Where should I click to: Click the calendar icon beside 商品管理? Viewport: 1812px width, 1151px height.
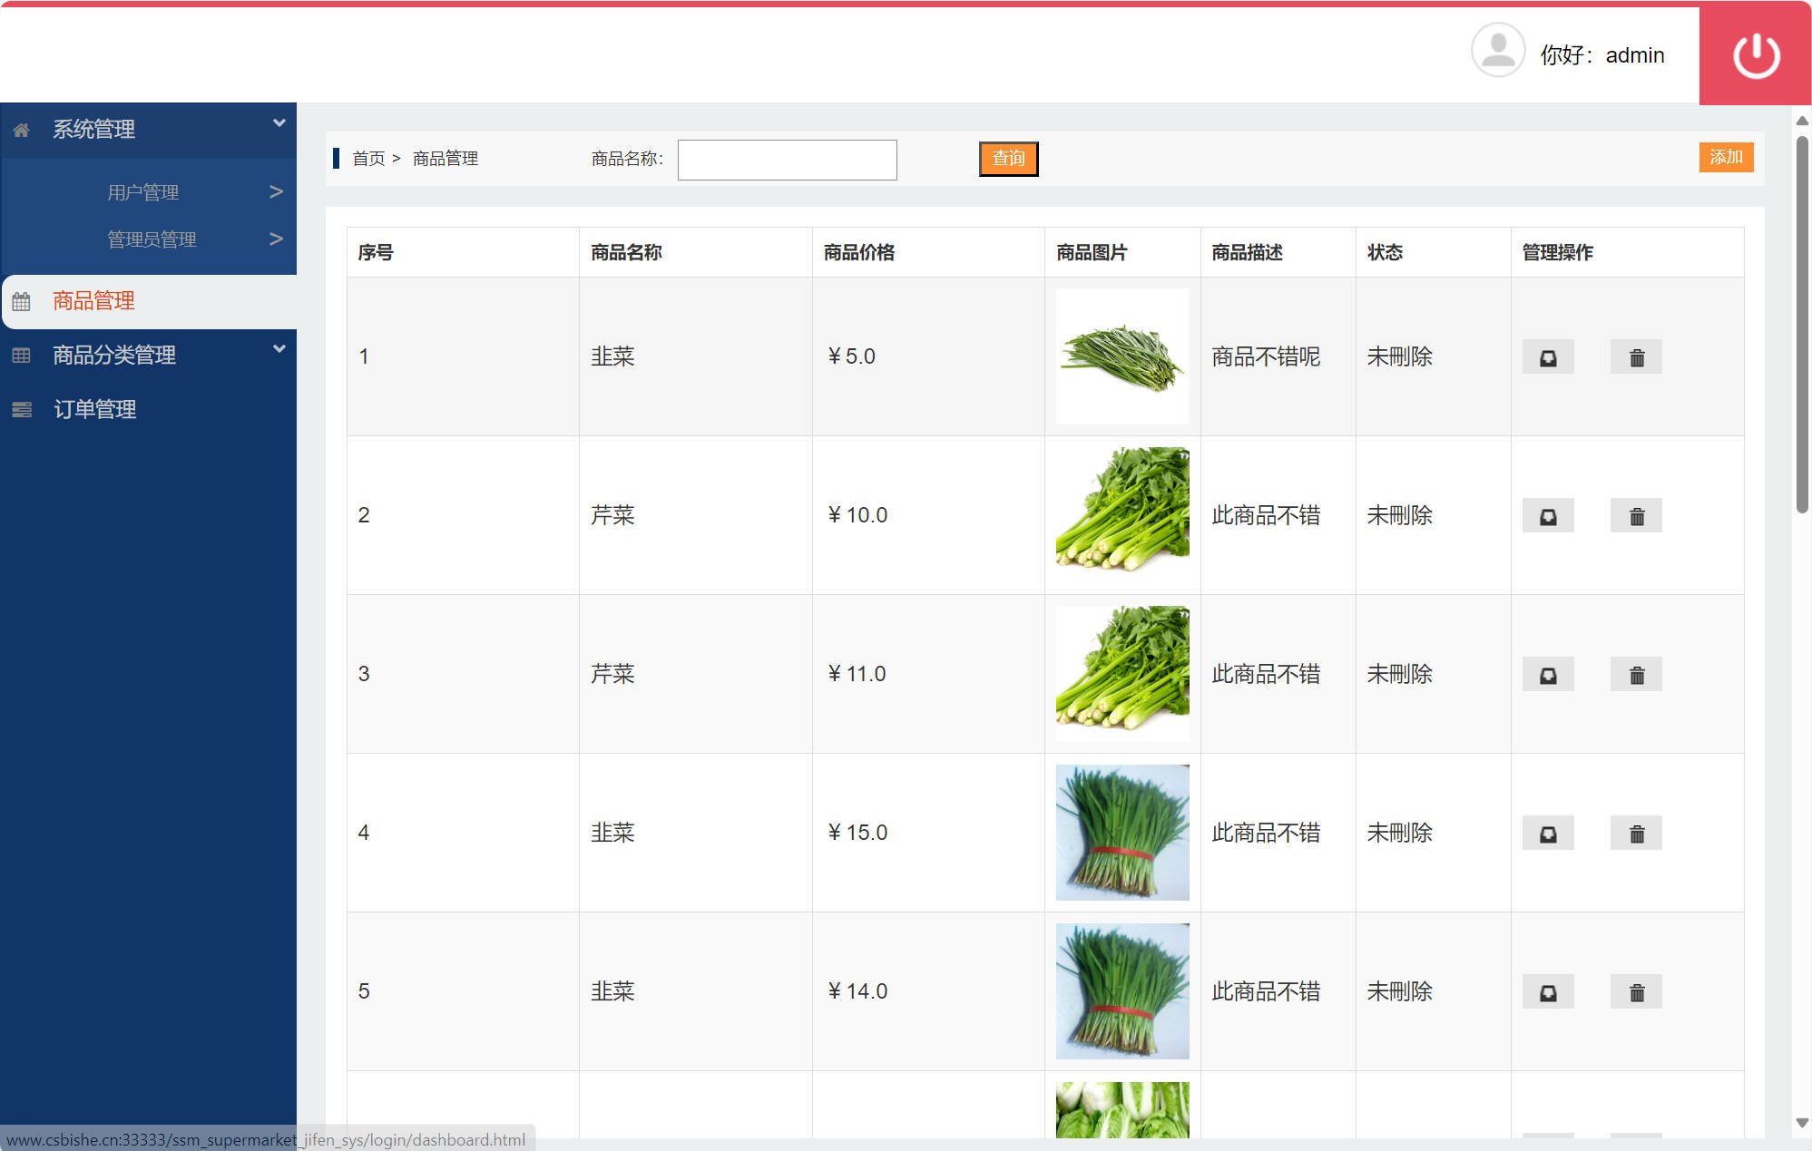(22, 300)
